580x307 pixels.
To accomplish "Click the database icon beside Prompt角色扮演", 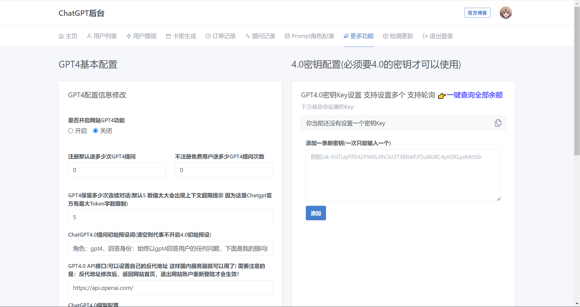I will 287,36.
